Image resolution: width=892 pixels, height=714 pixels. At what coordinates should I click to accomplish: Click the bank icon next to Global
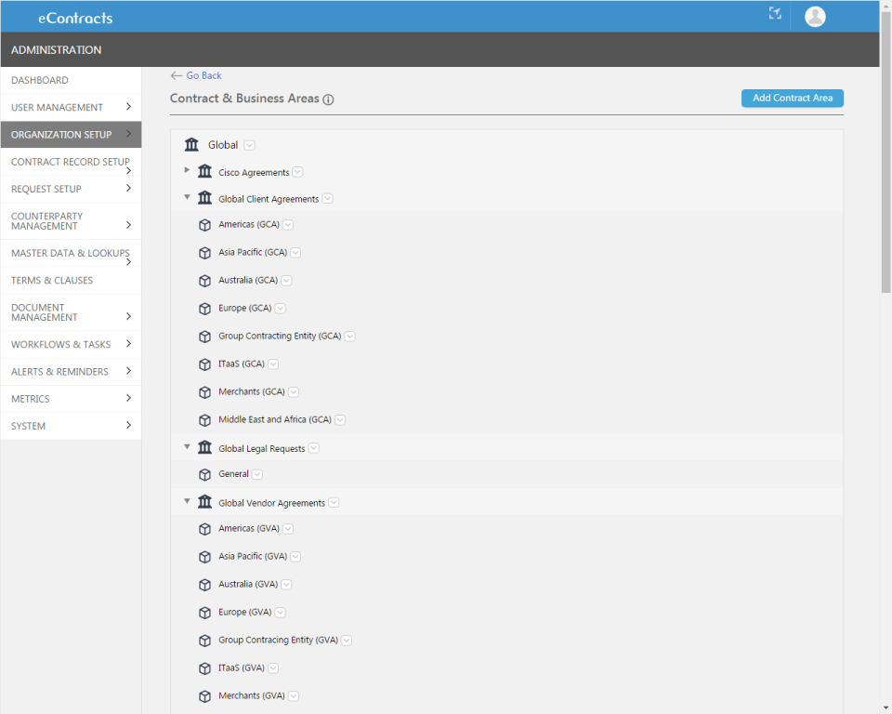191,144
